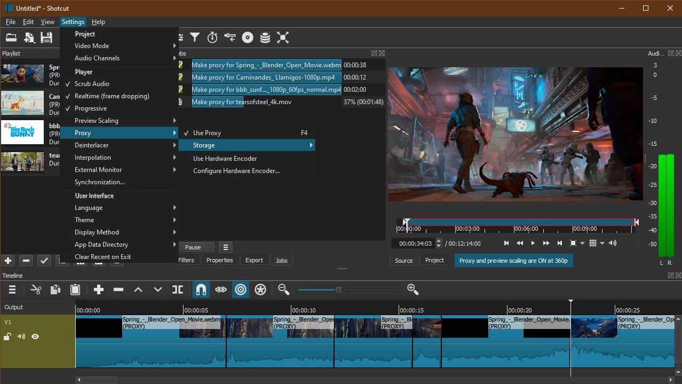Toggle Scrub While Dragging eye button

[221, 289]
